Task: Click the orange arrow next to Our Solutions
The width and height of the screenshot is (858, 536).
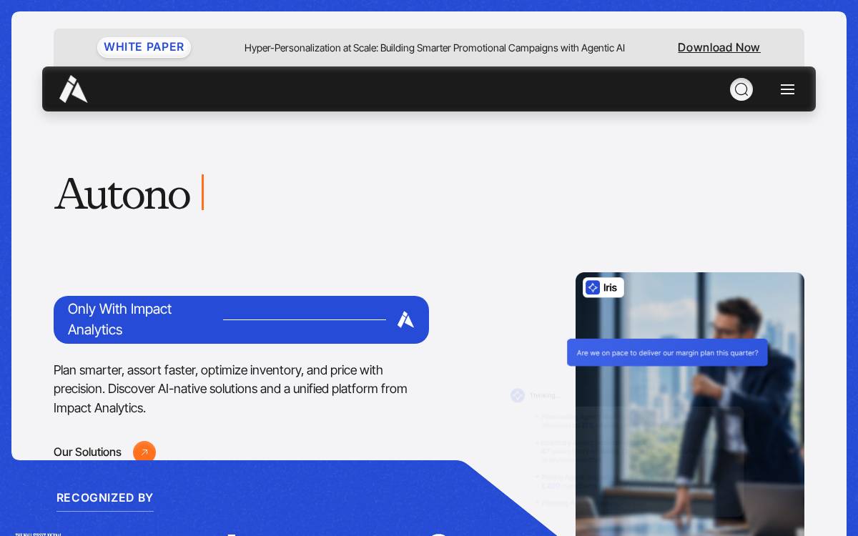Action: (144, 452)
